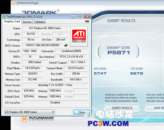The image size is (164, 130).
Task: Click the ROPs field showing 16
Action: [x=30, y=57]
